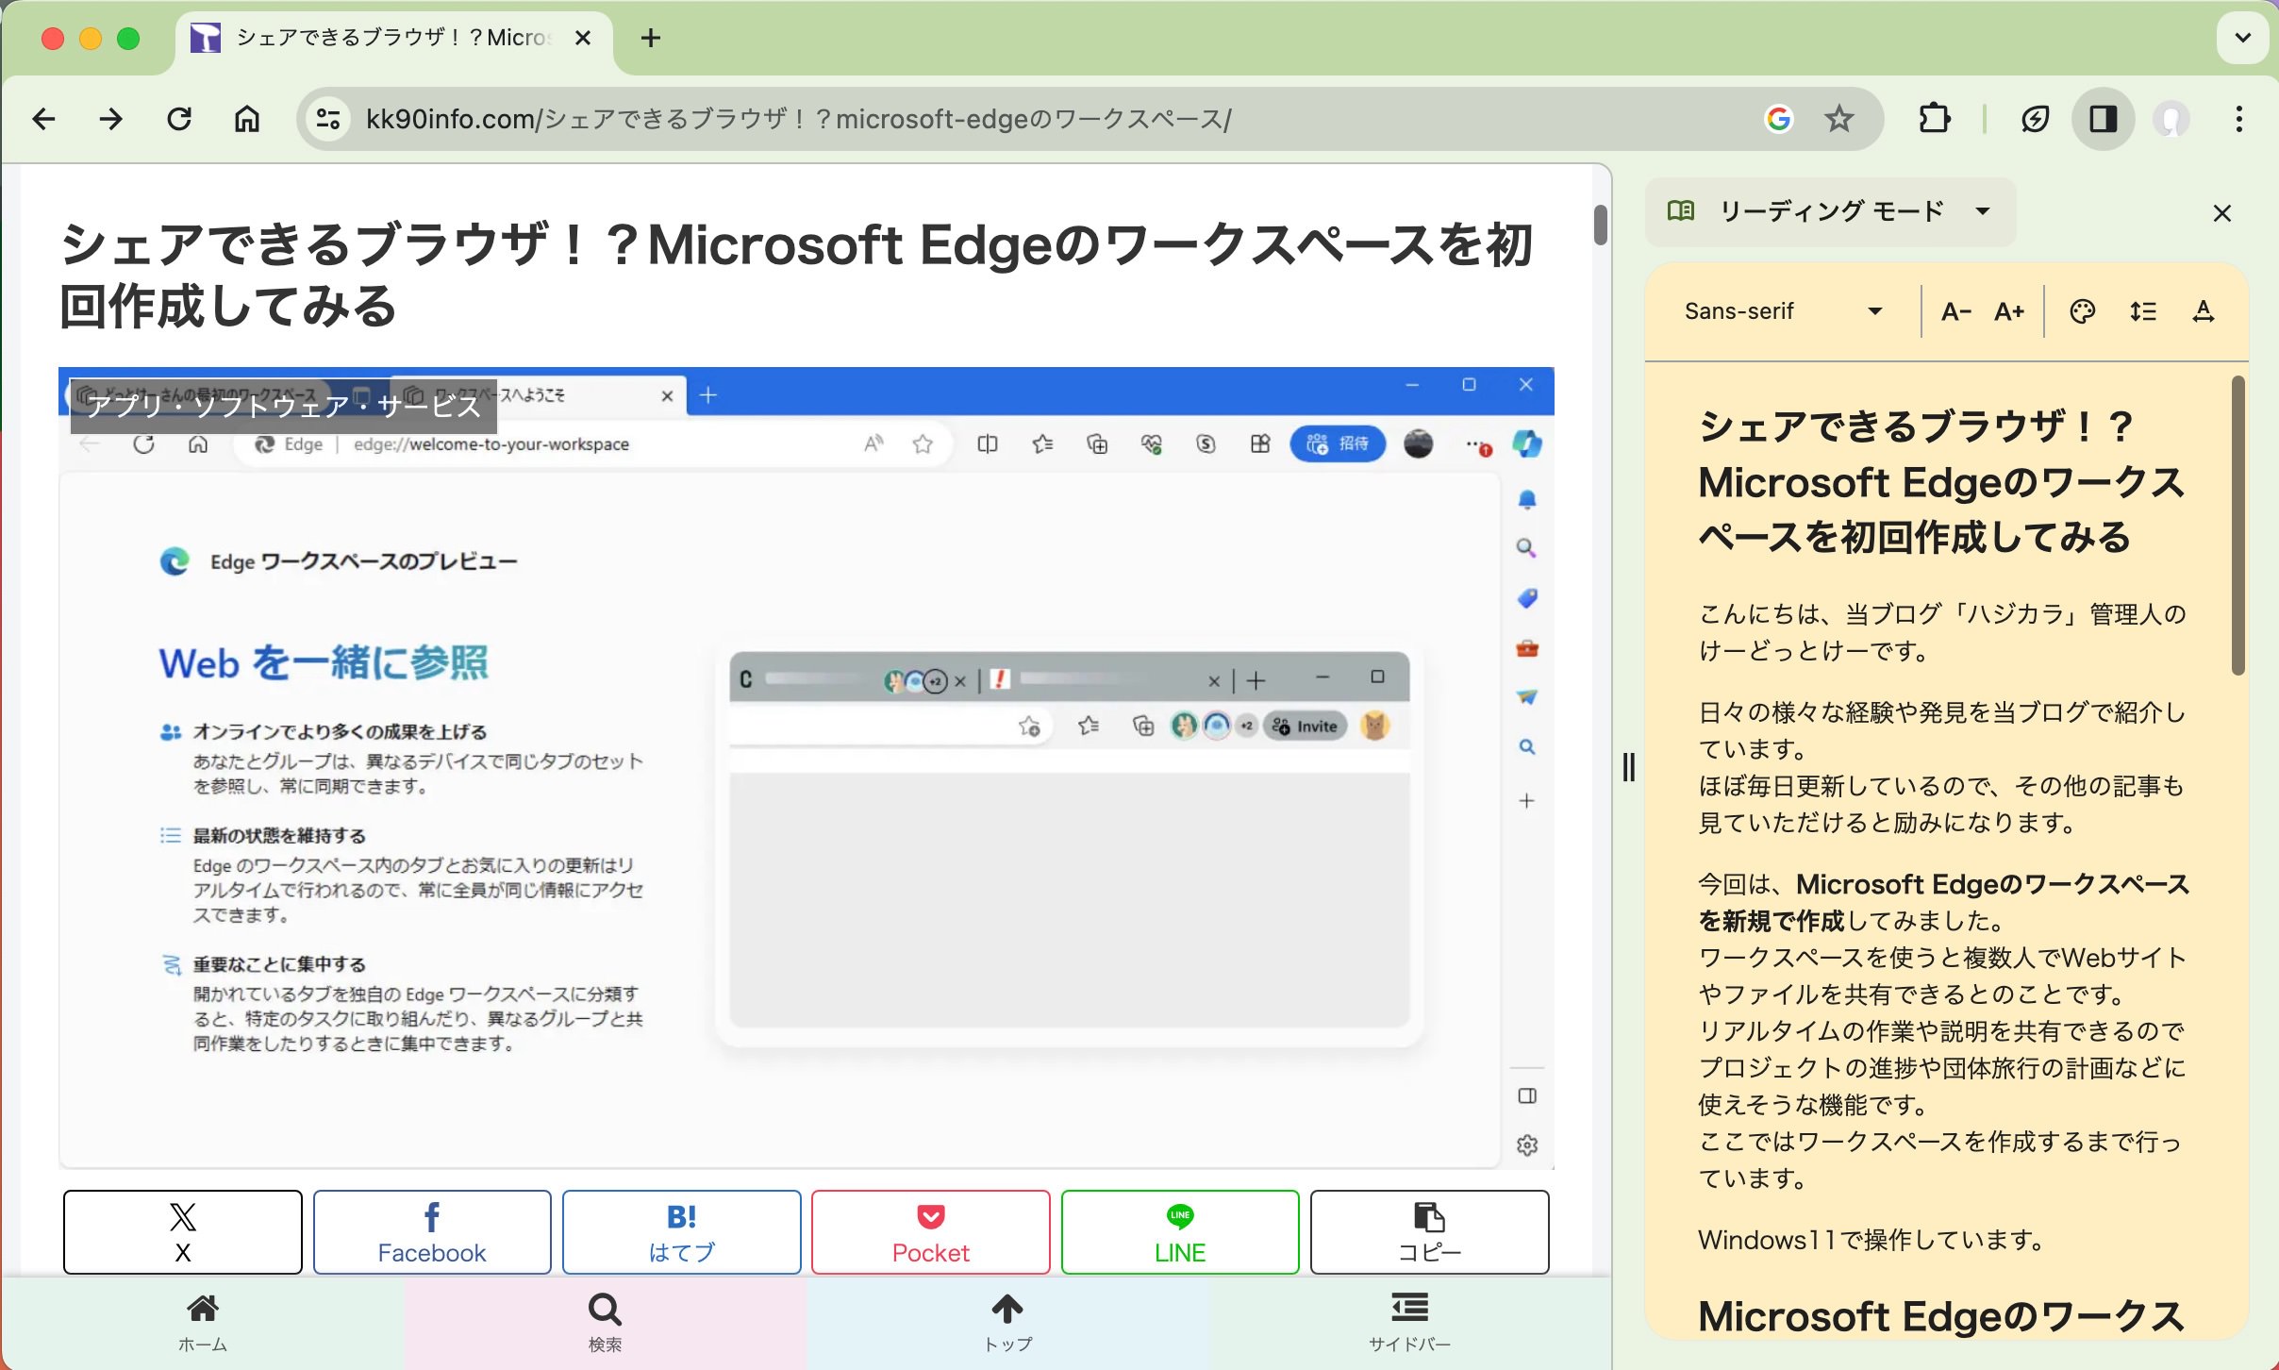Click the Edge workspace article thumbnail
The height and width of the screenshot is (1370, 2279).
coord(807,768)
